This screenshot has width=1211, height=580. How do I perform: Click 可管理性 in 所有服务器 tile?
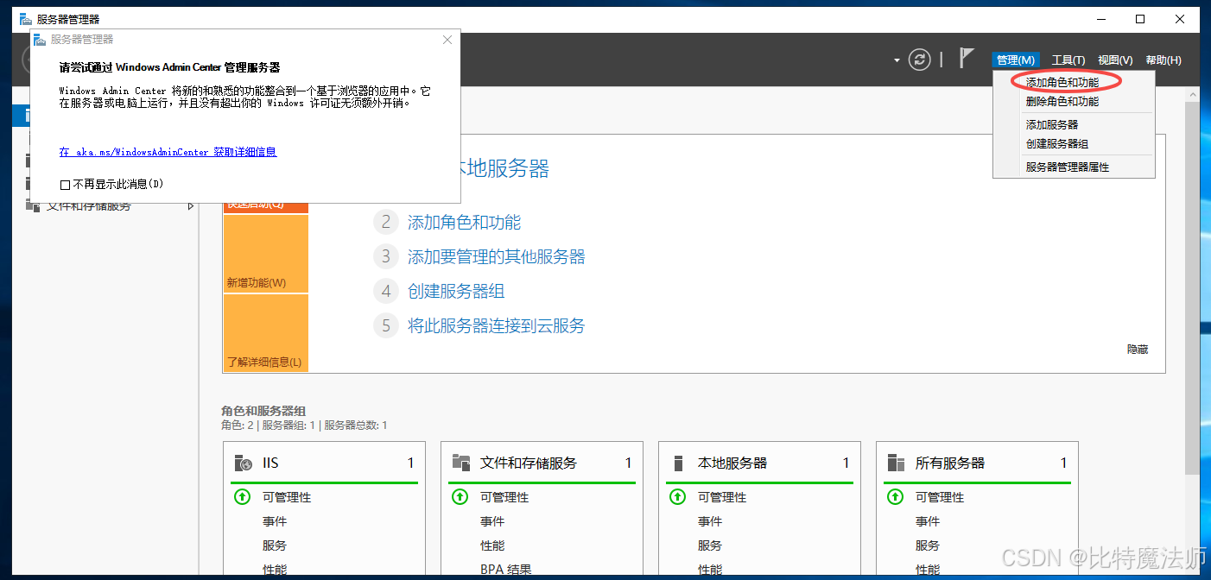pyautogui.click(x=940, y=497)
